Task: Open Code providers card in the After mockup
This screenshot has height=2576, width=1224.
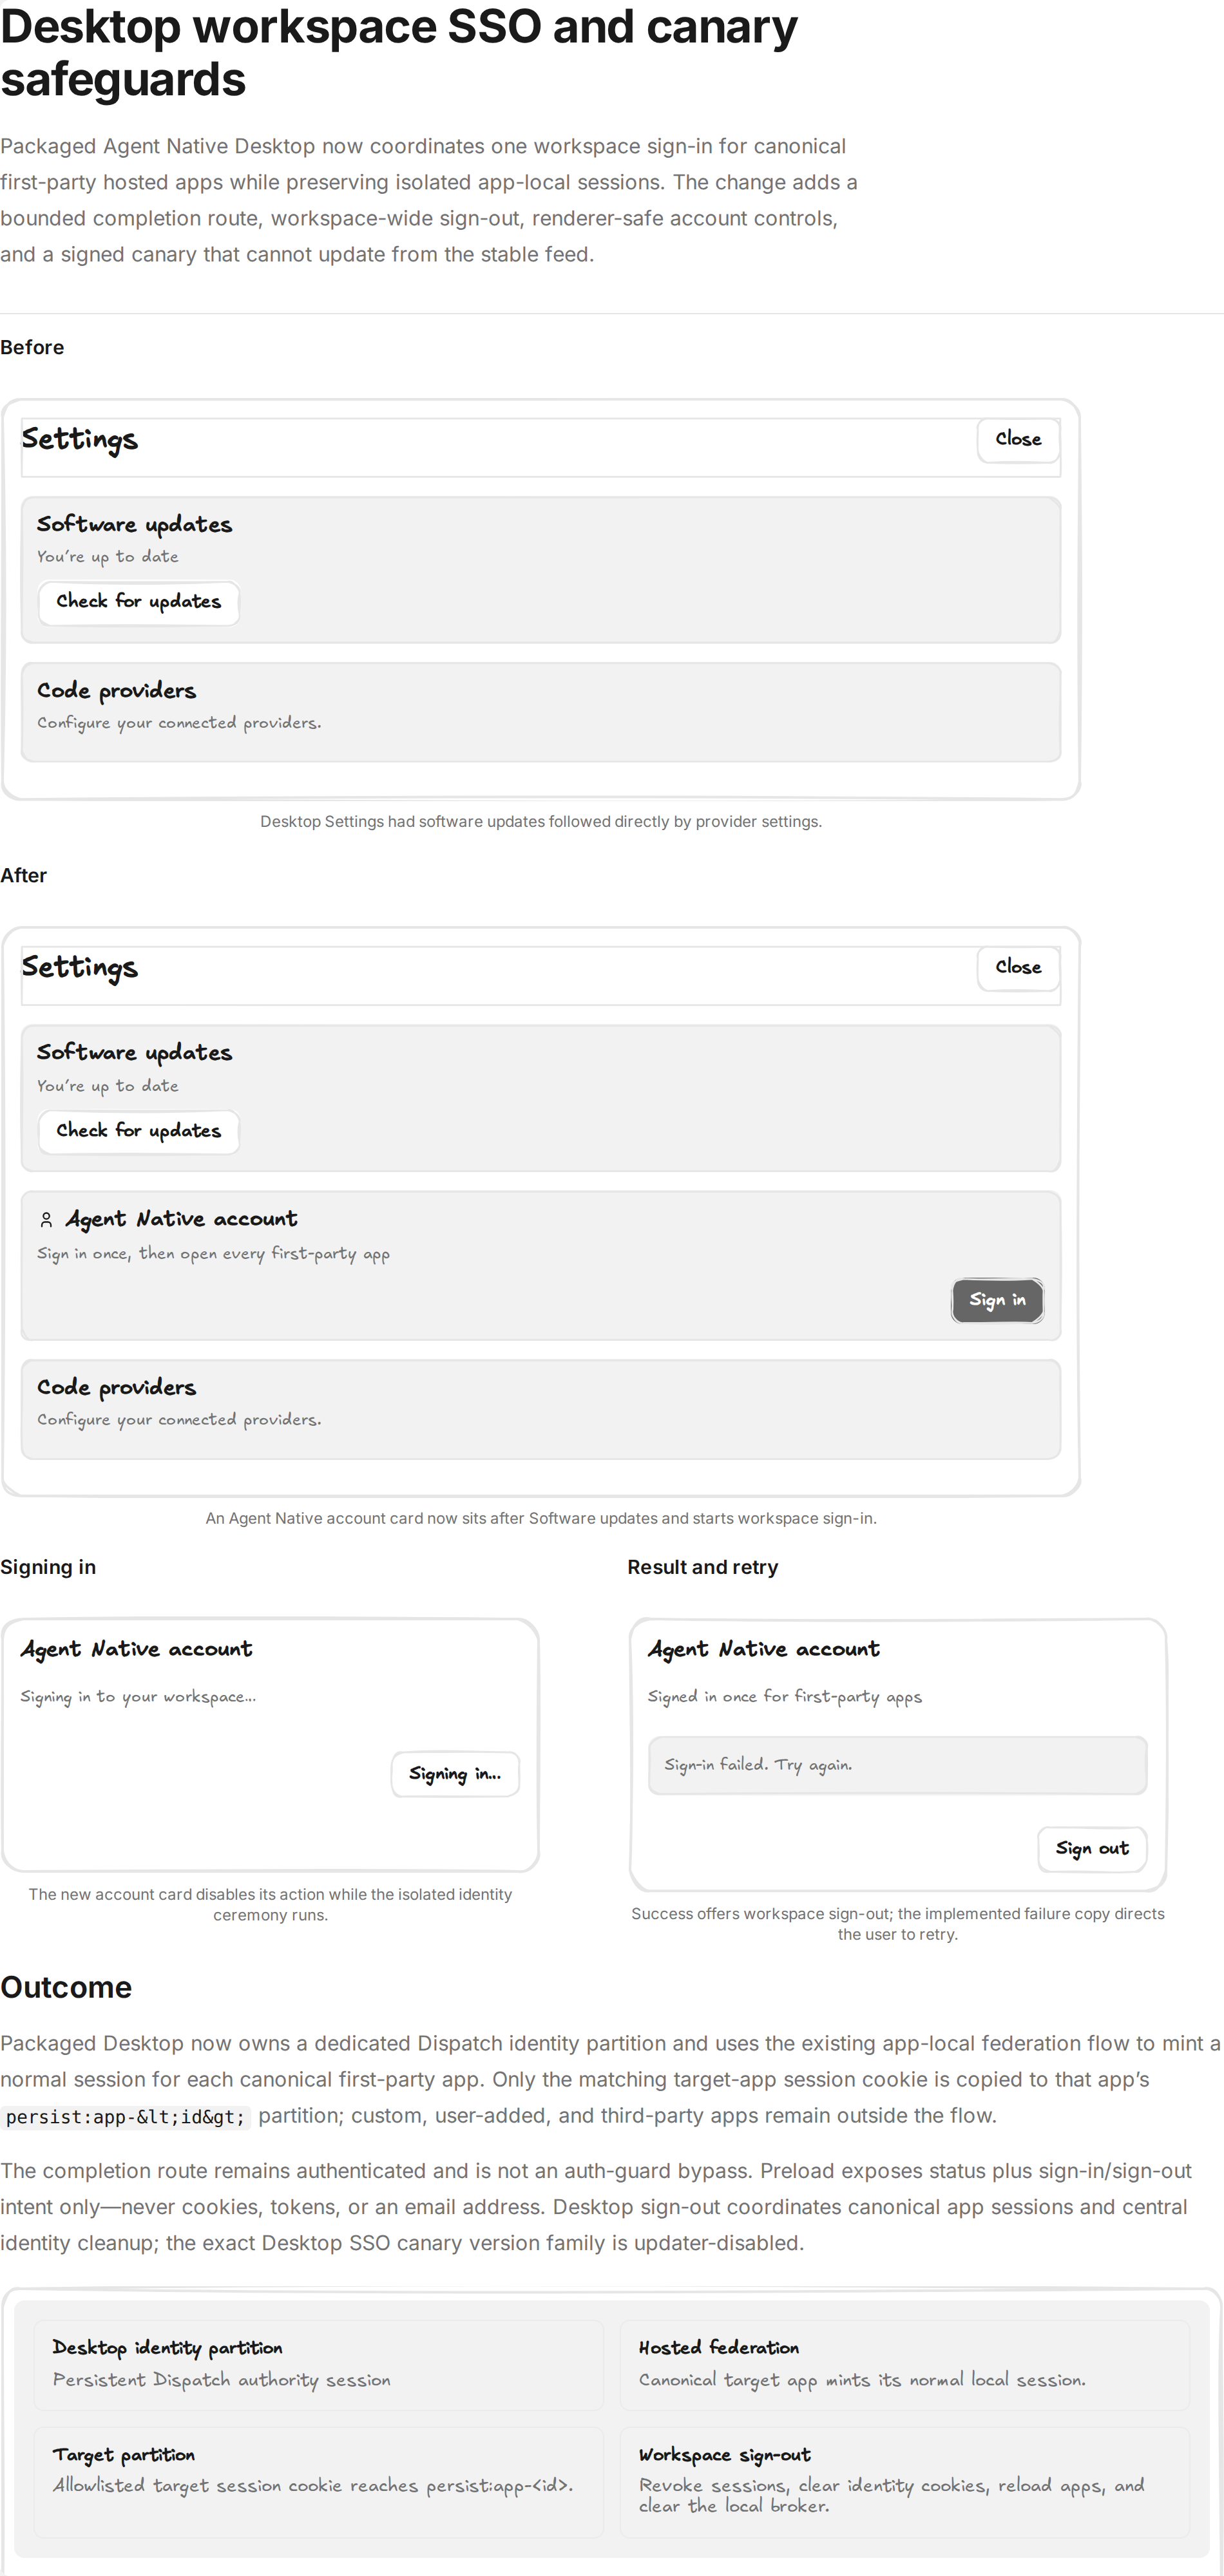Action: [x=541, y=1409]
